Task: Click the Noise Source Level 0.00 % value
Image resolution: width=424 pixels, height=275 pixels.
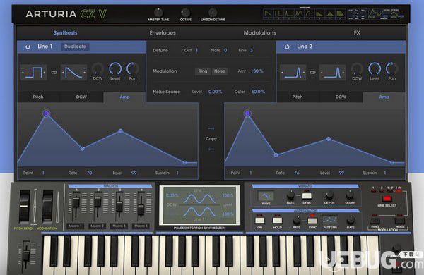Action: [x=216, y=92]
